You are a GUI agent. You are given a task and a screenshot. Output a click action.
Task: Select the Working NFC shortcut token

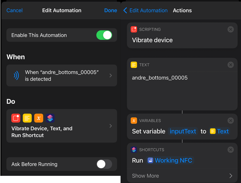point(170,160)
